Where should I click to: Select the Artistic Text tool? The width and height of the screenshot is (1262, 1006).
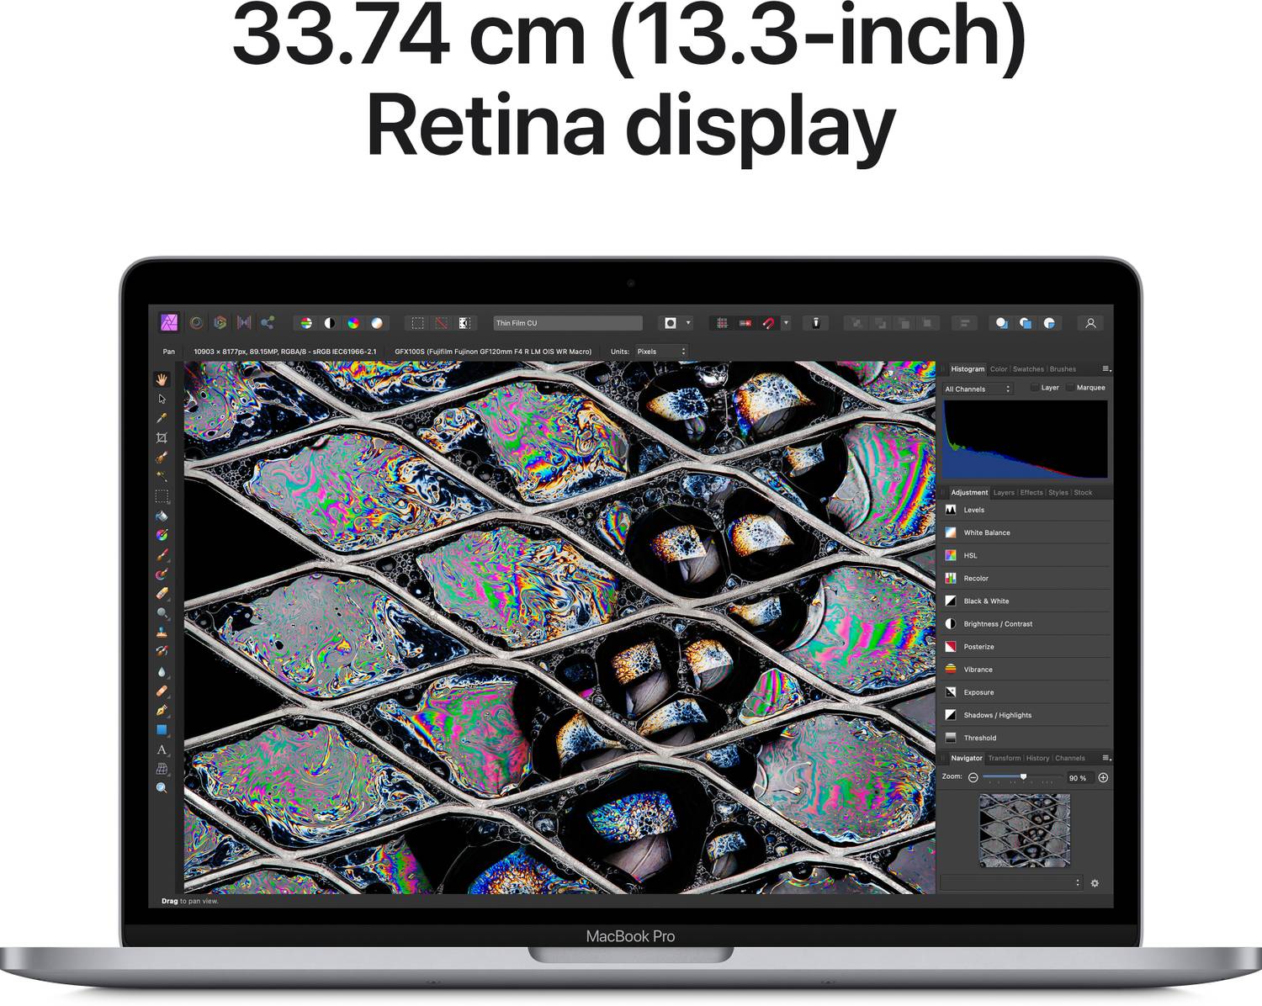pyautogui.click(x=162, y=749)
